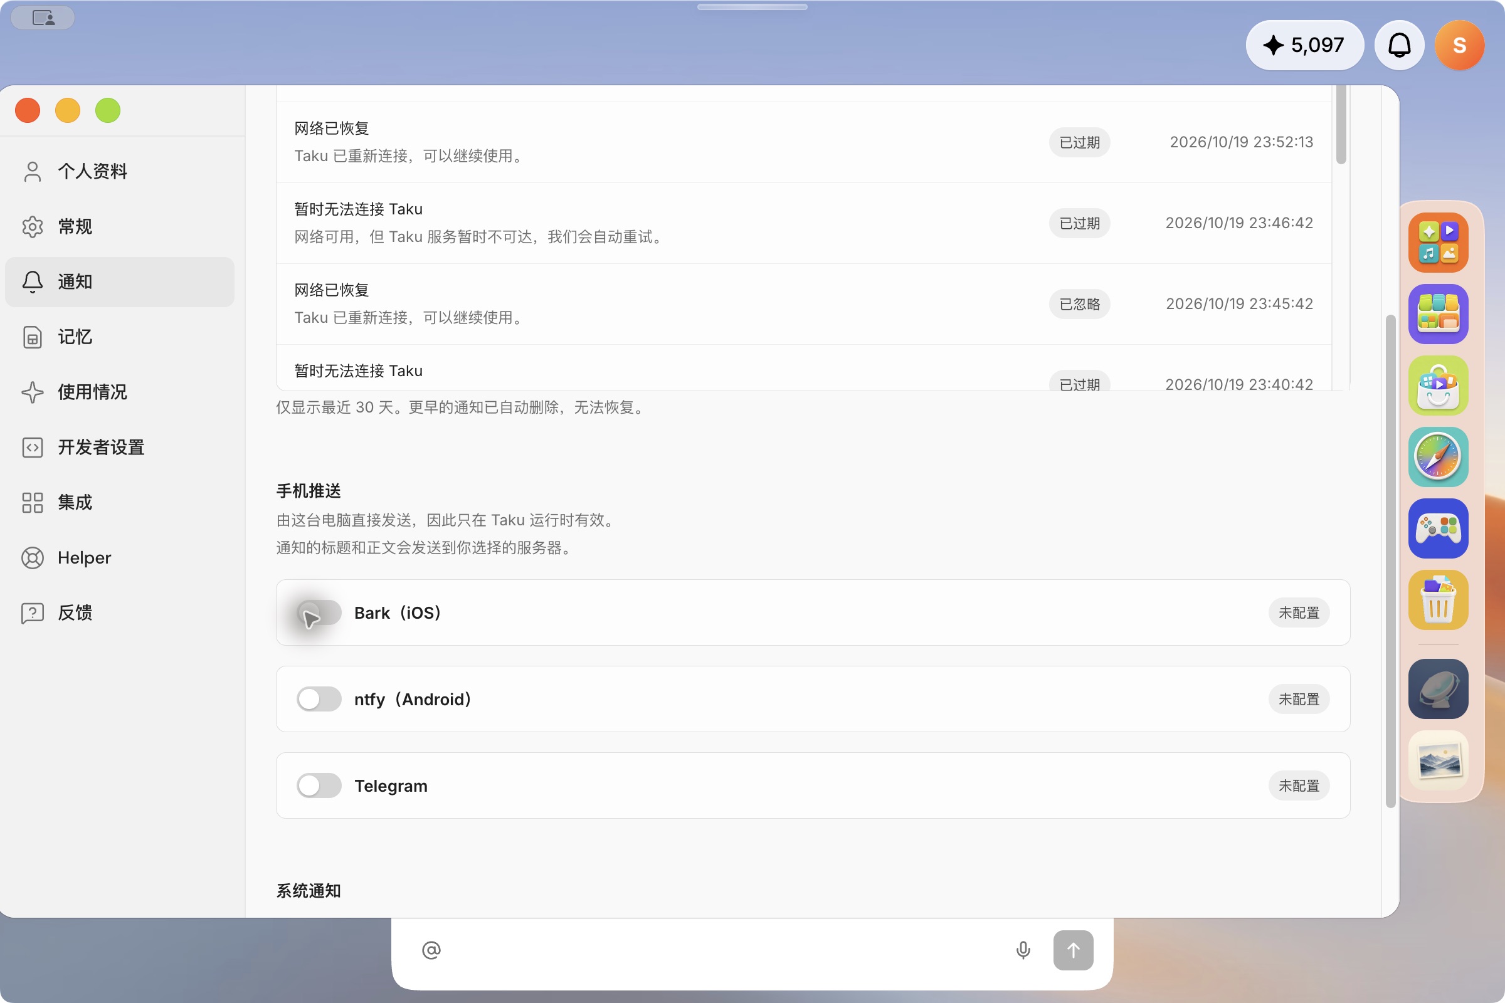Click the send arrow button
This screenshot has height=1003, width=1505.
coord(1073,950)
